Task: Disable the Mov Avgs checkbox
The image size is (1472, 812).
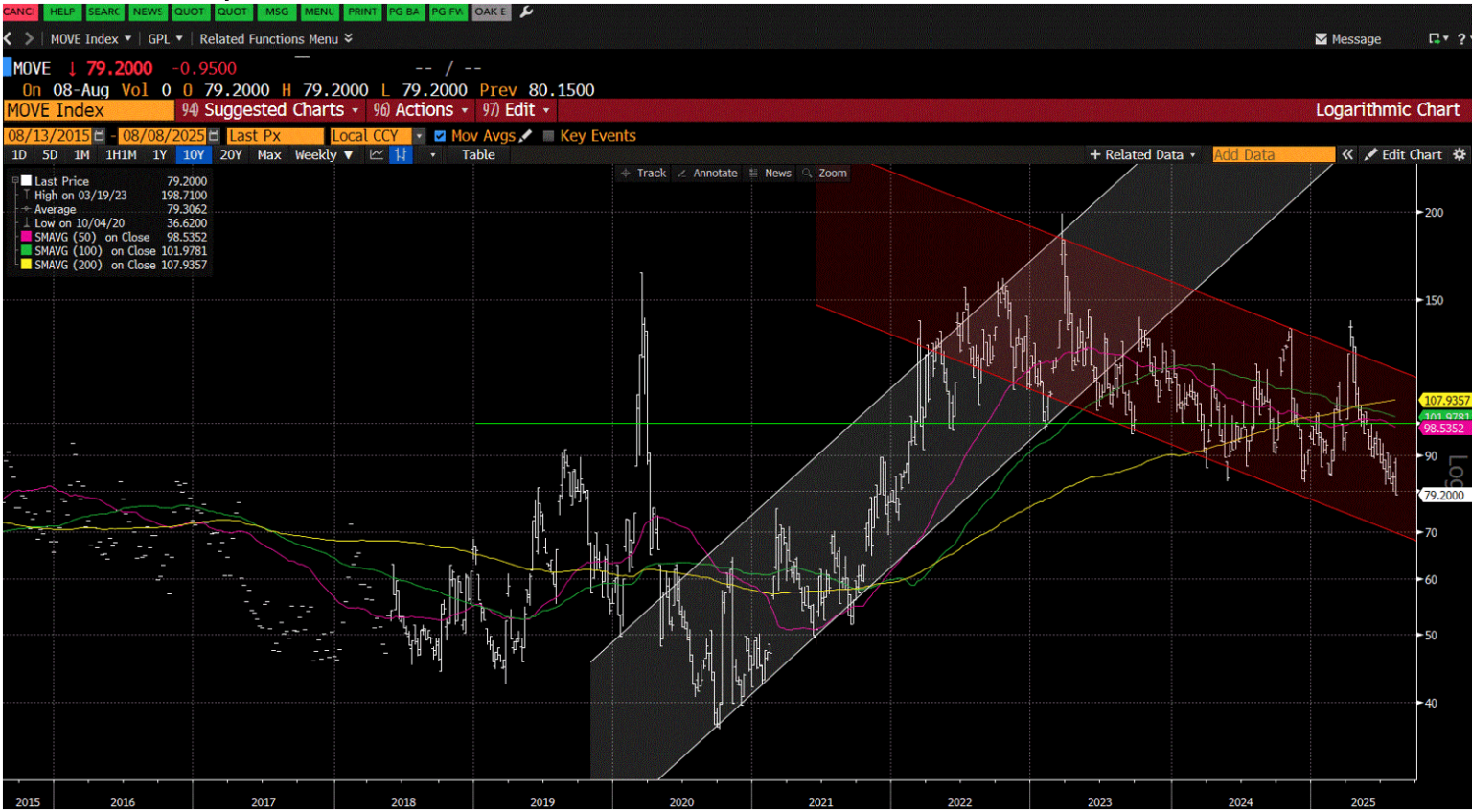Action: [x=439, y=135]
